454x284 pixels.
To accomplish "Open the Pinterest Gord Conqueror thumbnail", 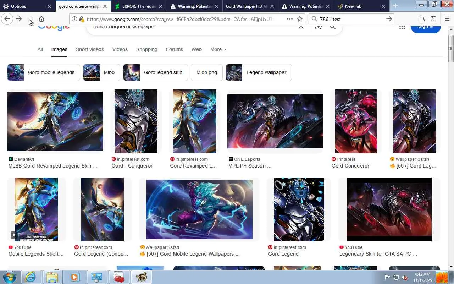I will pos(356,121).
